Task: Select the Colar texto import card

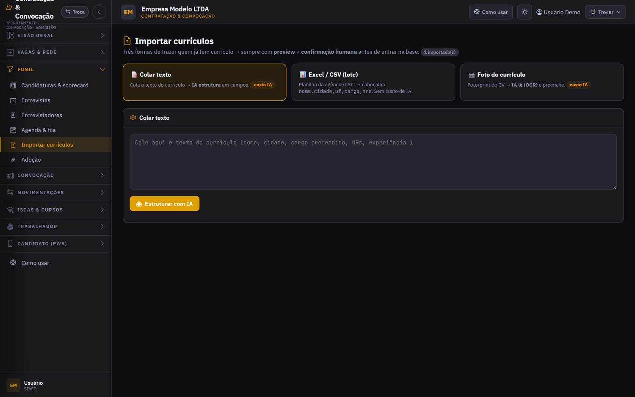Action: [x=204, y=82]
